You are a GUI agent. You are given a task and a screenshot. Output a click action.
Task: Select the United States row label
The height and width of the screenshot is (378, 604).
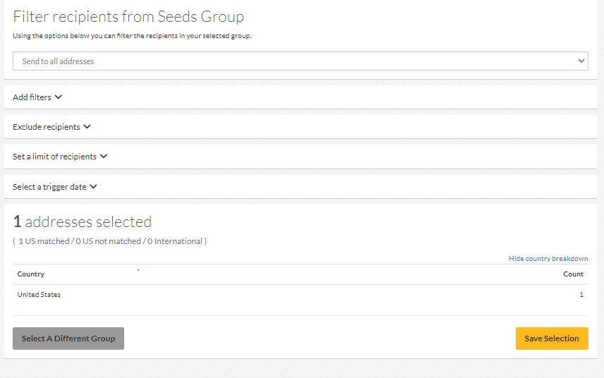39,295
